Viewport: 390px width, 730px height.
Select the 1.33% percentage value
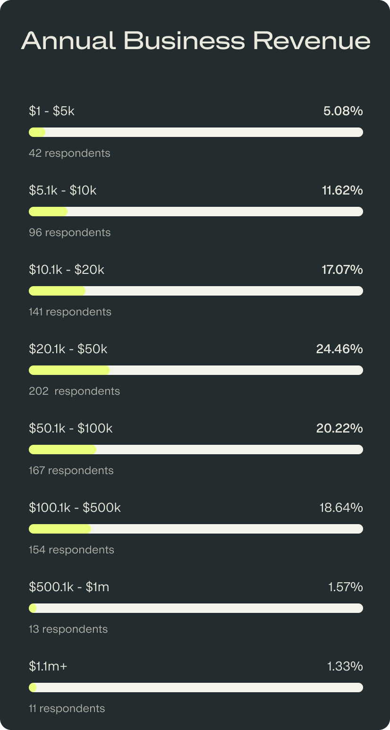click(x=345, y=667)
